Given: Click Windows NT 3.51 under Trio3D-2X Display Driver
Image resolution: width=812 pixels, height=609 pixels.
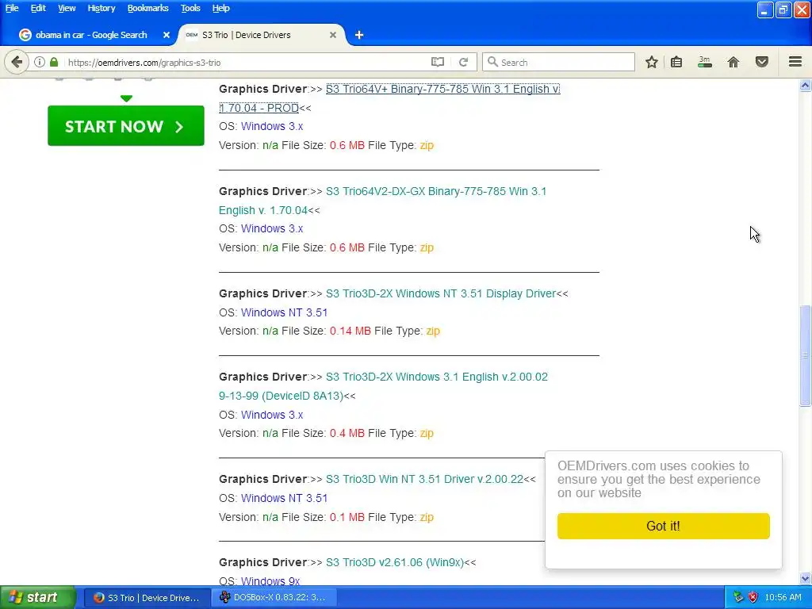Looking at the screenshot, I should 285,312.
